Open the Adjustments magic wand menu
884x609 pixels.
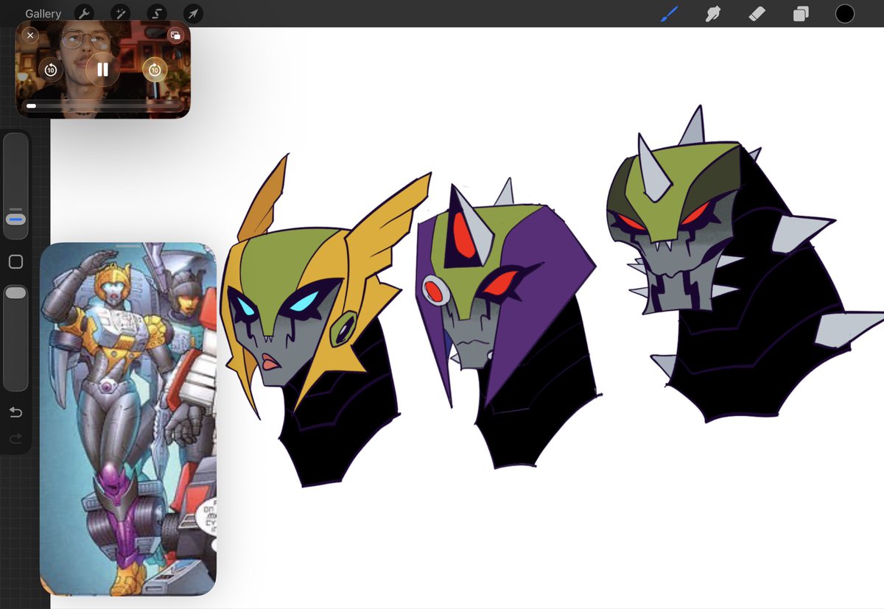click(x=121, y=14)
